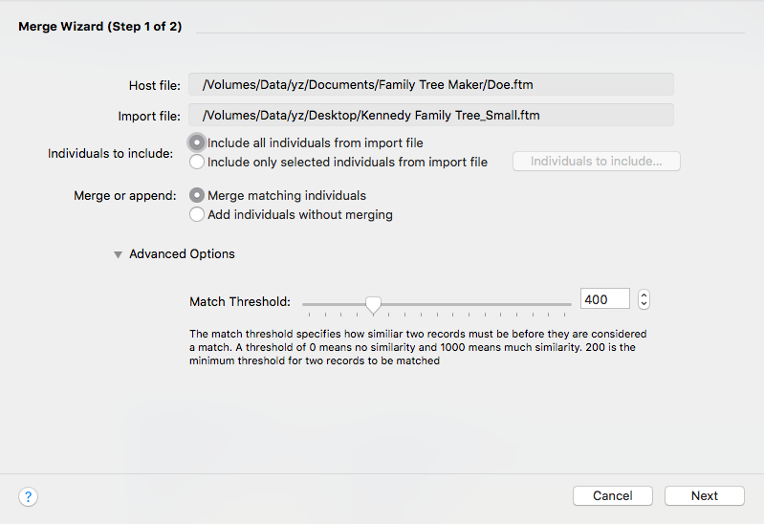Click the left end of threshold slider track
764x524 pixels.
click(305, 304)
